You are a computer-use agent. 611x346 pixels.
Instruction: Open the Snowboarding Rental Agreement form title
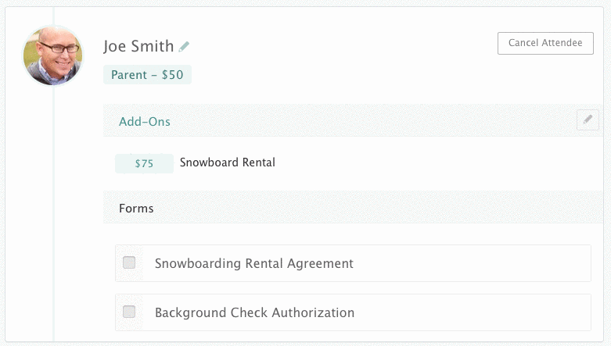pos(254,264)
